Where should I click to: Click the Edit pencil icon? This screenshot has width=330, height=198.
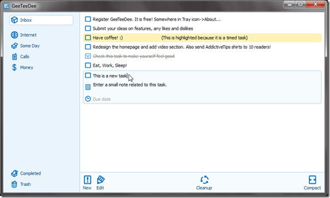point(101,180)
